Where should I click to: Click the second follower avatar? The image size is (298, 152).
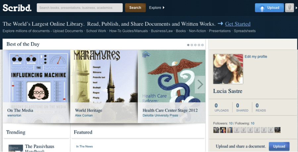(x=223, y=130)
